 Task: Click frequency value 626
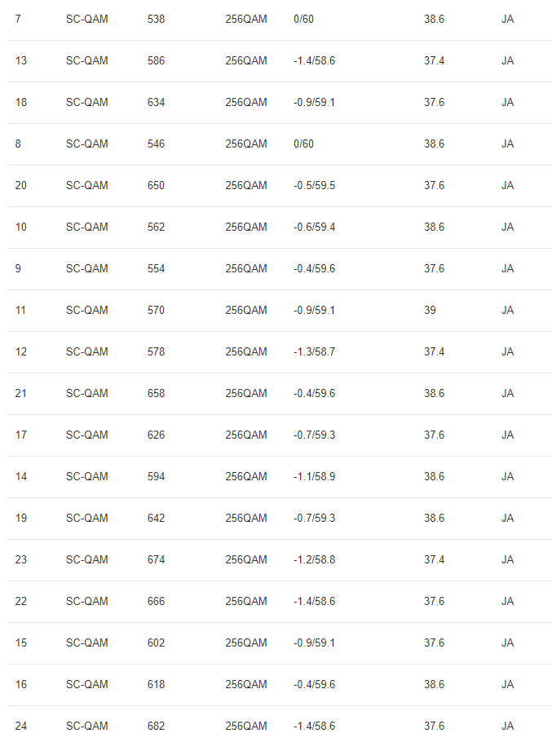click(156, 435)
